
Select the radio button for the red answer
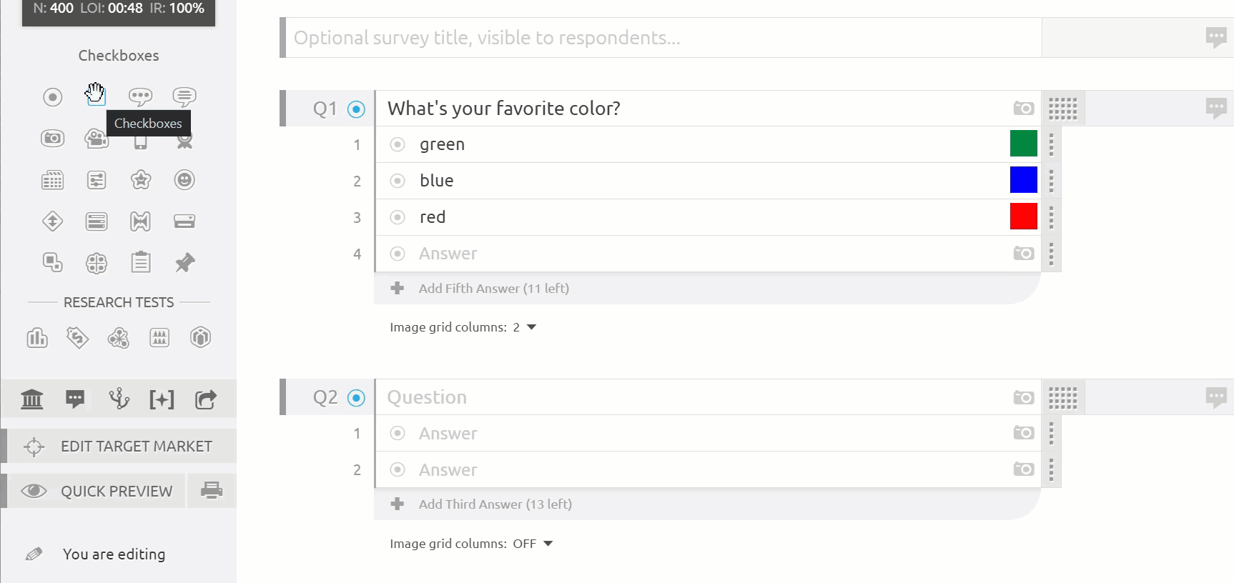(398, 217)
